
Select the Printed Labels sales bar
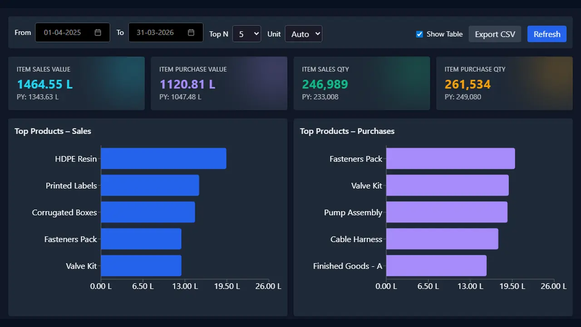pos(150,185)
